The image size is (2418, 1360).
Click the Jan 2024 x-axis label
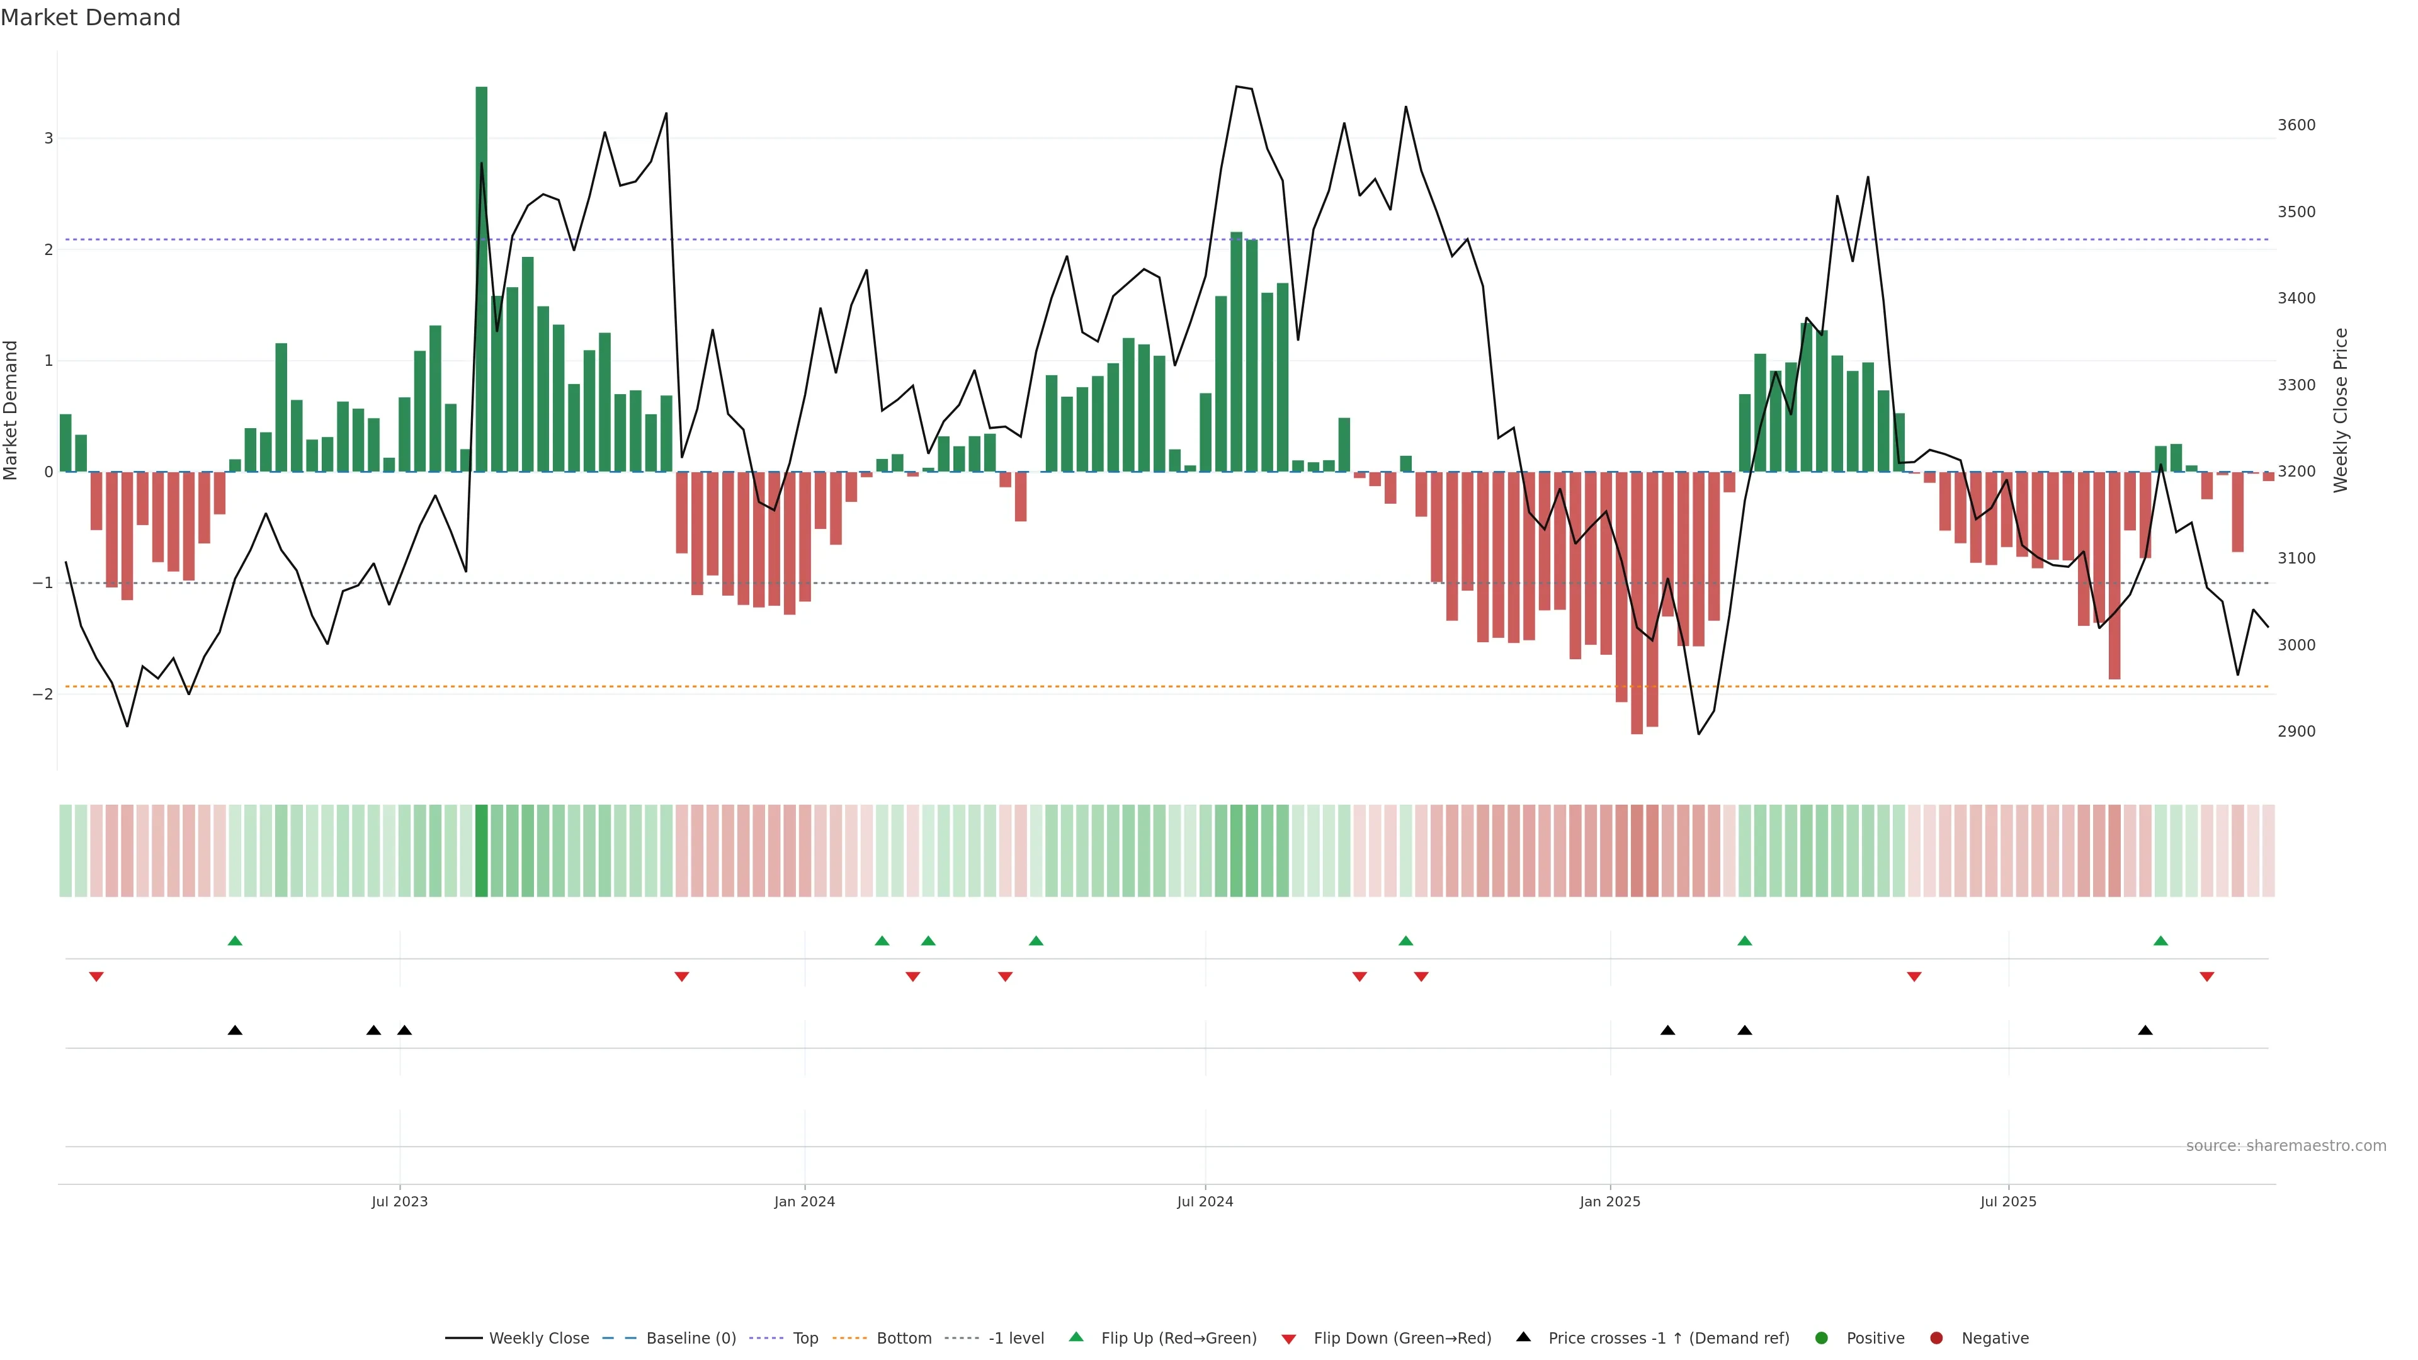click(x=805, y=1203)
